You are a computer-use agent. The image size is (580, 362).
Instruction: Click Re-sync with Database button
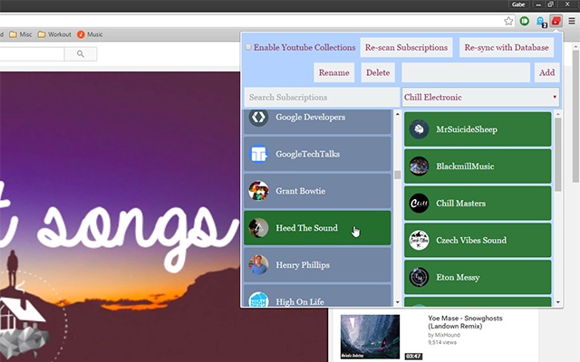click(507, 47)
